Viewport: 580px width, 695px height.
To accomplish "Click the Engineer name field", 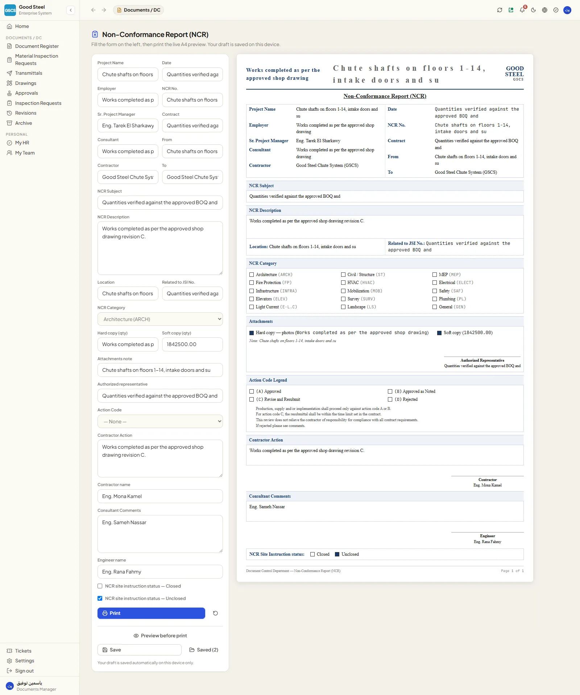I will click(160, 572).
